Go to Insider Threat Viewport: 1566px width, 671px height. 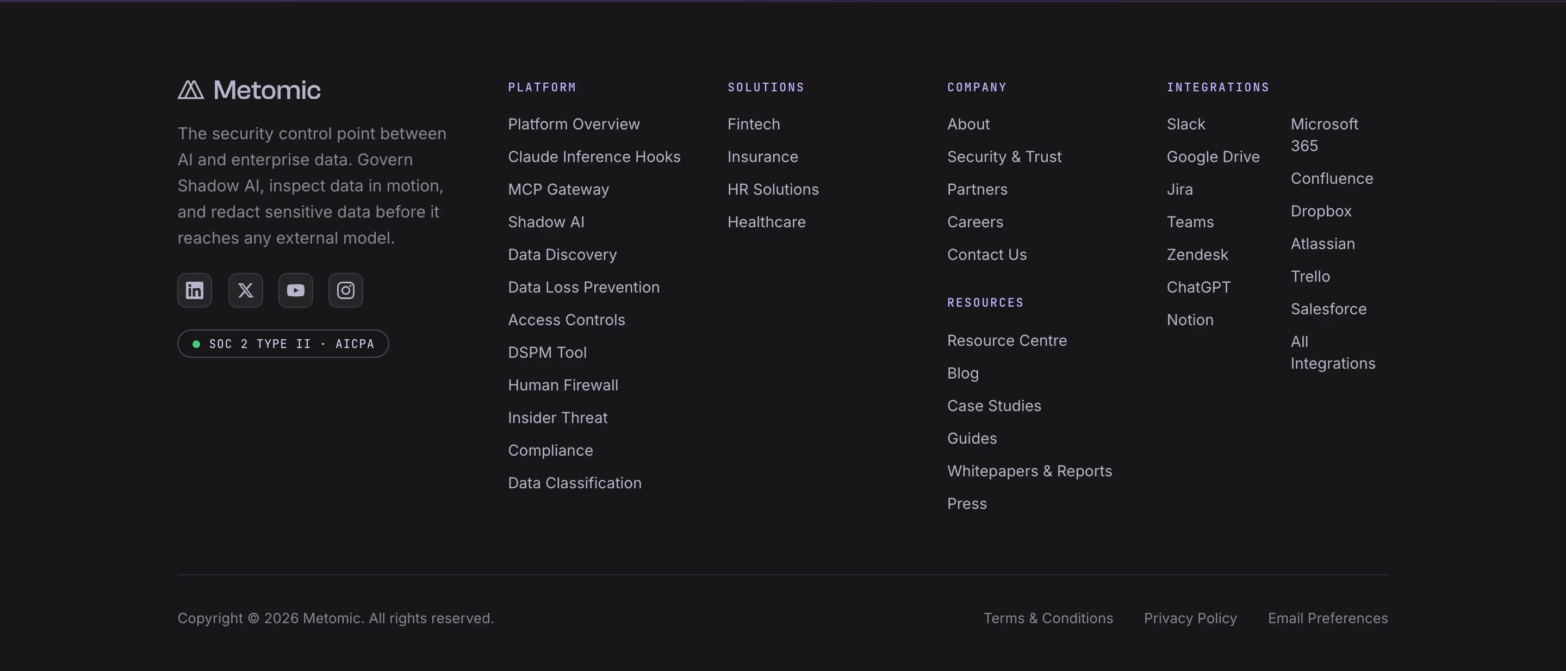click(x=558, y=418)
